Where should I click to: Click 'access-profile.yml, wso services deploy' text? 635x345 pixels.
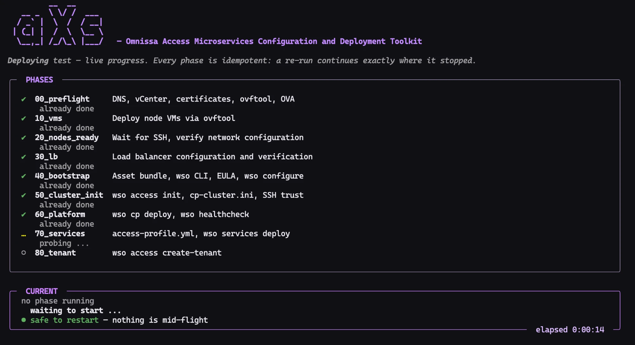pyautogui.click(x=201, y=234)
